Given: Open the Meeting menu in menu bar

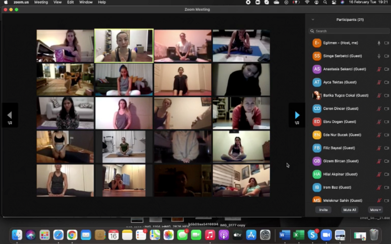Looking at the screenshot, I should point(41,2).
